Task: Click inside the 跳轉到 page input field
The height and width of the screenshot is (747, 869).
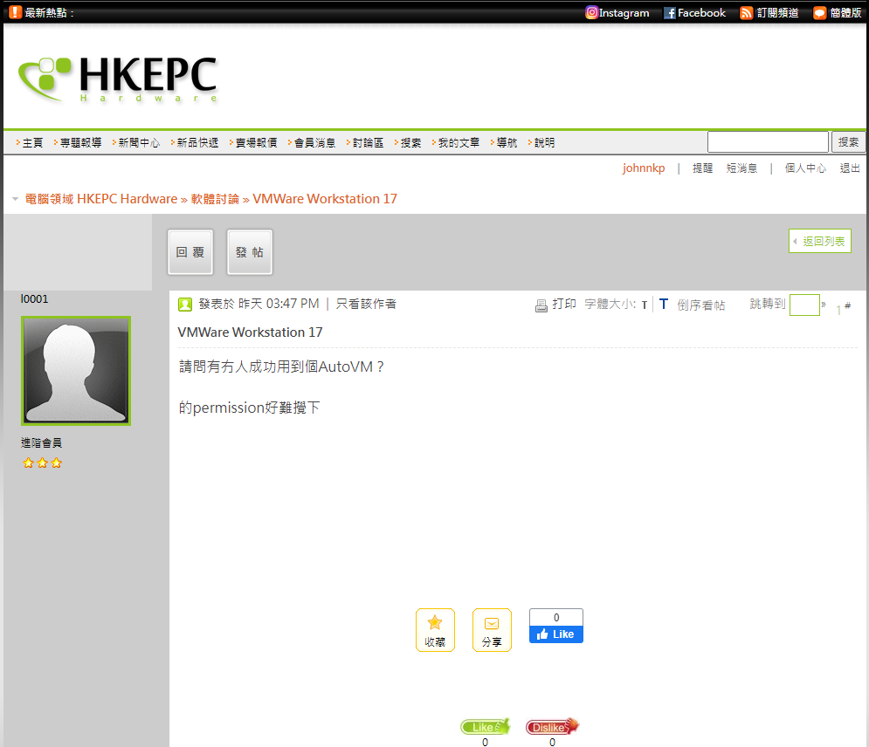Action: pos(803,305)
